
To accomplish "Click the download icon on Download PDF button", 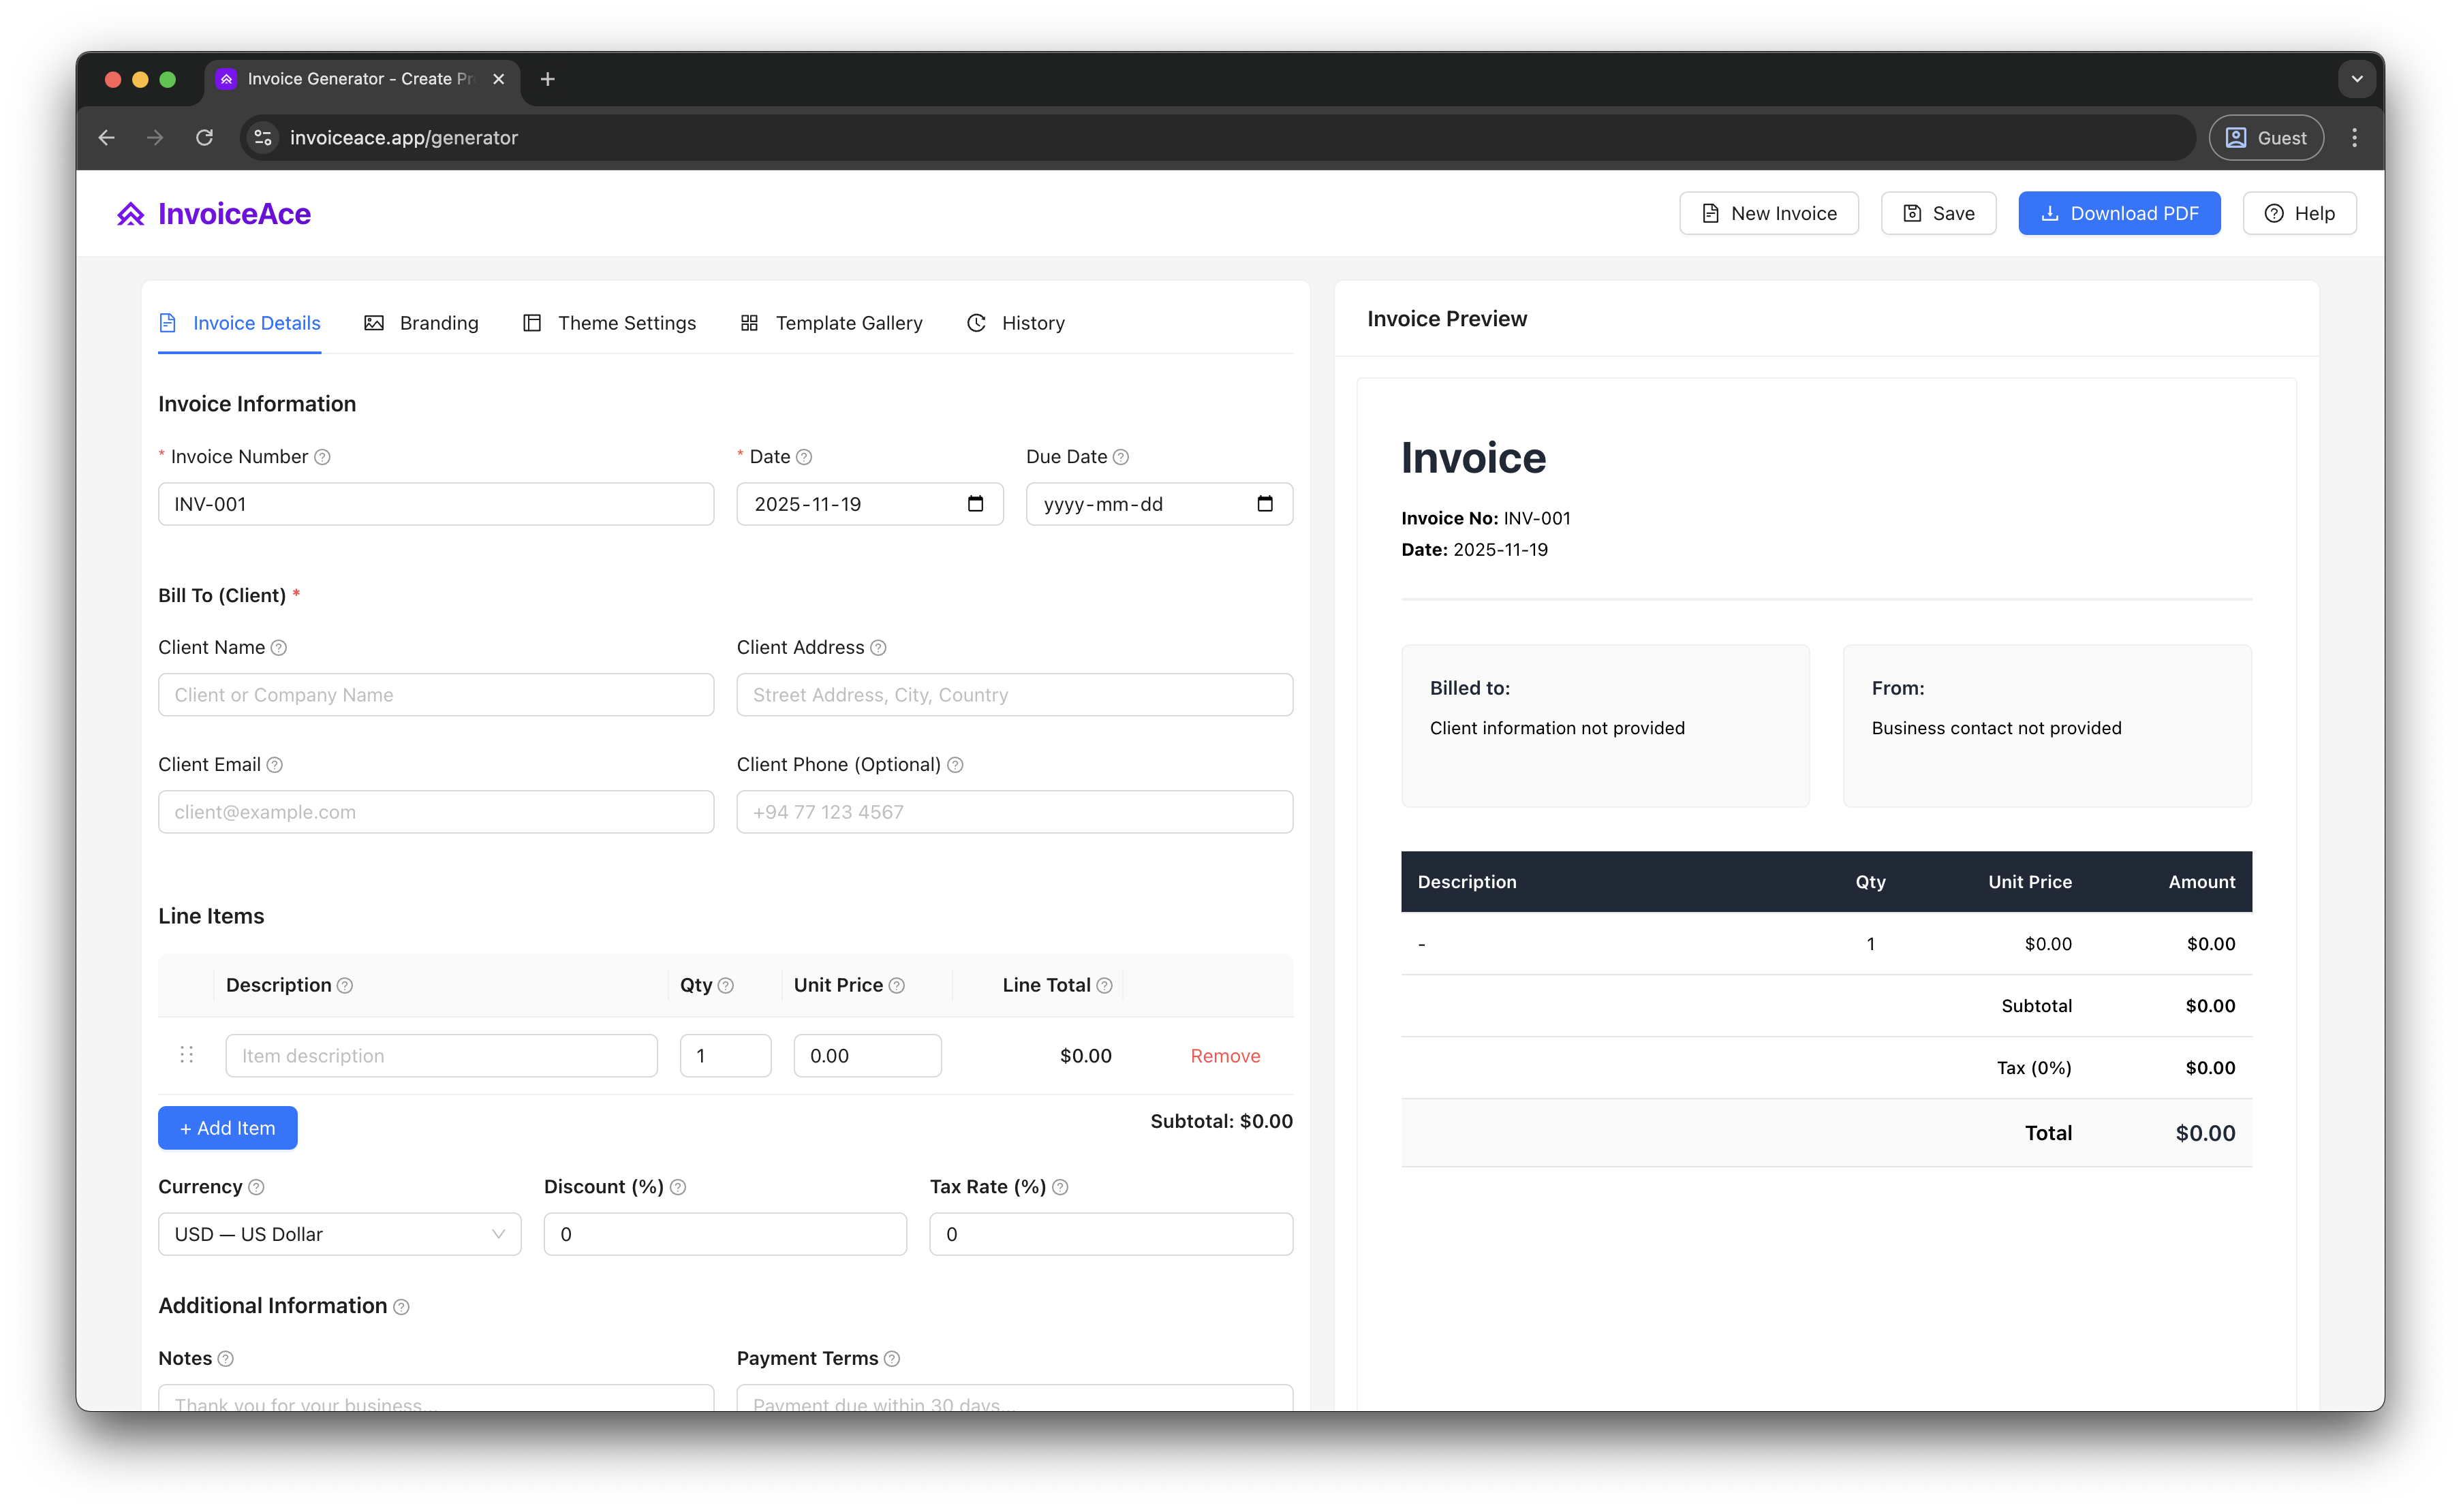I will [2051, 213].
